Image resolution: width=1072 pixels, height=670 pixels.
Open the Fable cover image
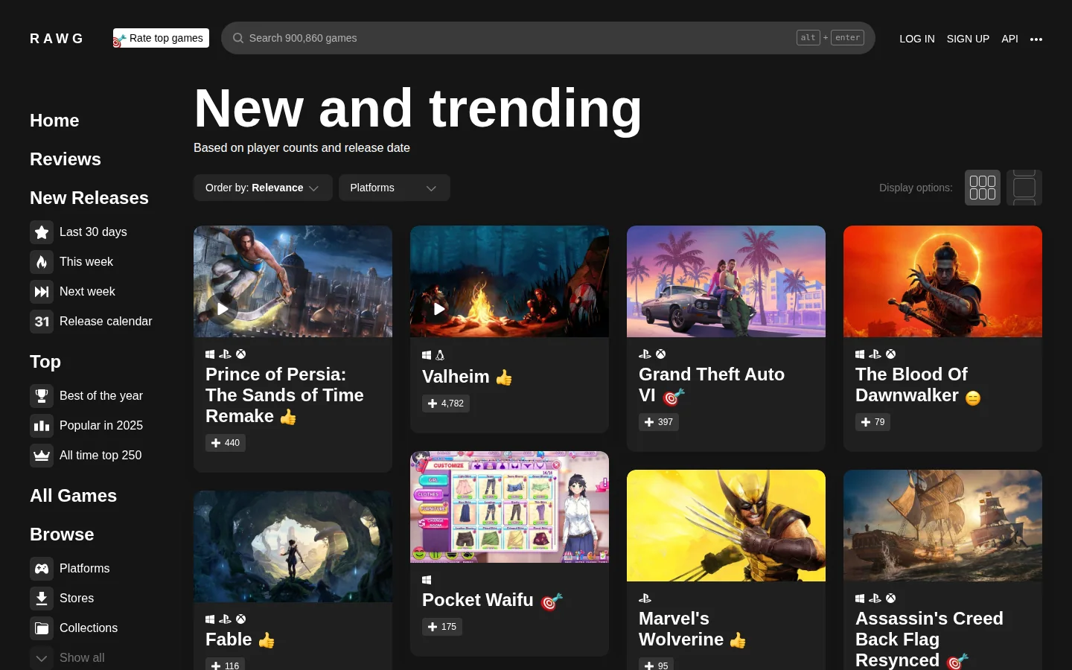(x=293, y=546)
